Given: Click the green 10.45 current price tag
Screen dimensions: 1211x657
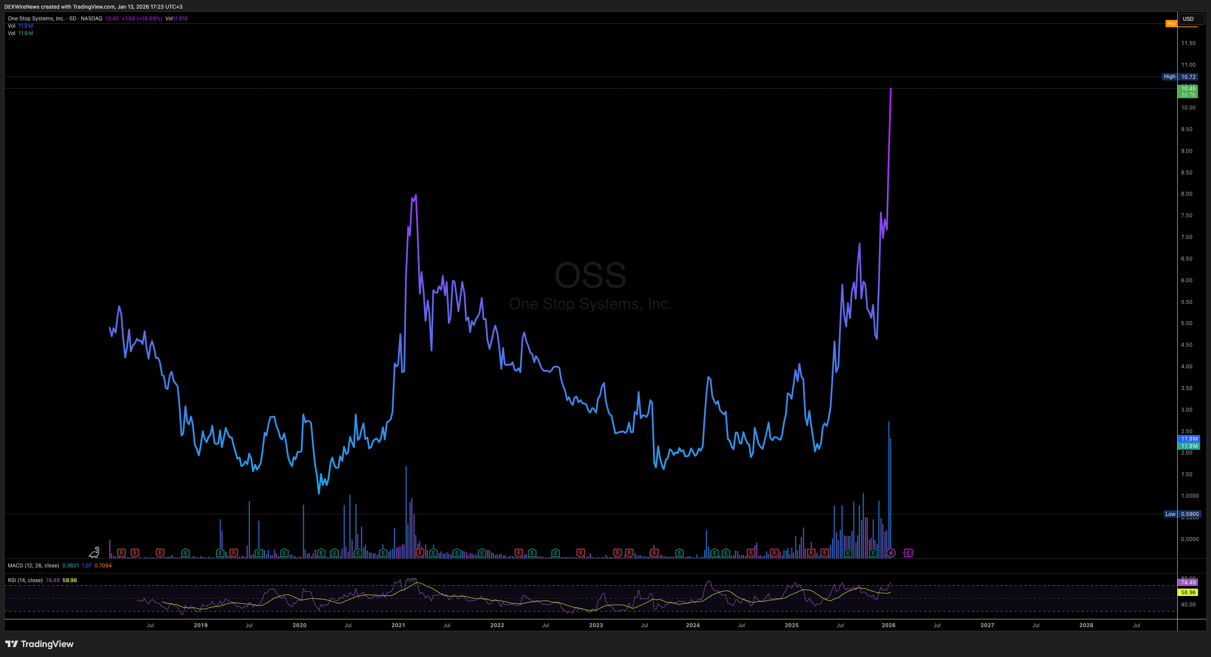Looking at the screenshot, I should point(1188,91).
